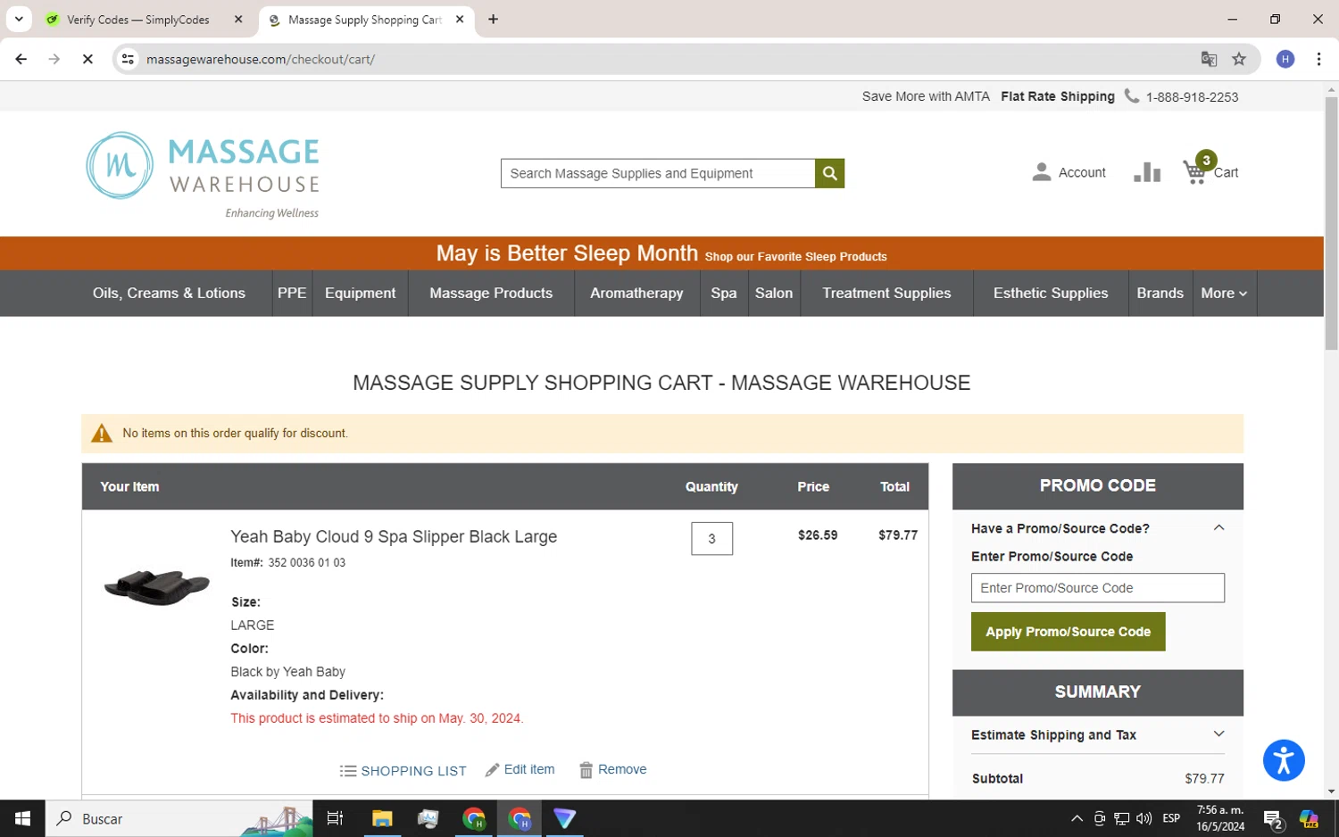This screenshot has height=837, width=1339.
Task: Open the compare products bar chart icon
Action: (x=1147, y=172)
